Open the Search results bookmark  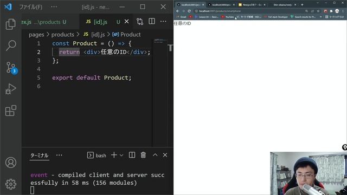tap(303, 17)
